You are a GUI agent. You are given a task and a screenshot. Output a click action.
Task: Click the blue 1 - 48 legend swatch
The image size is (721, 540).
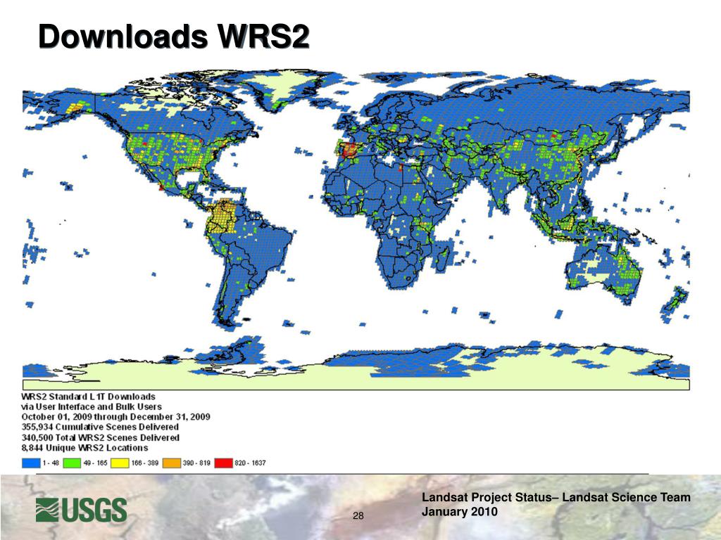(x=31, y=463)
